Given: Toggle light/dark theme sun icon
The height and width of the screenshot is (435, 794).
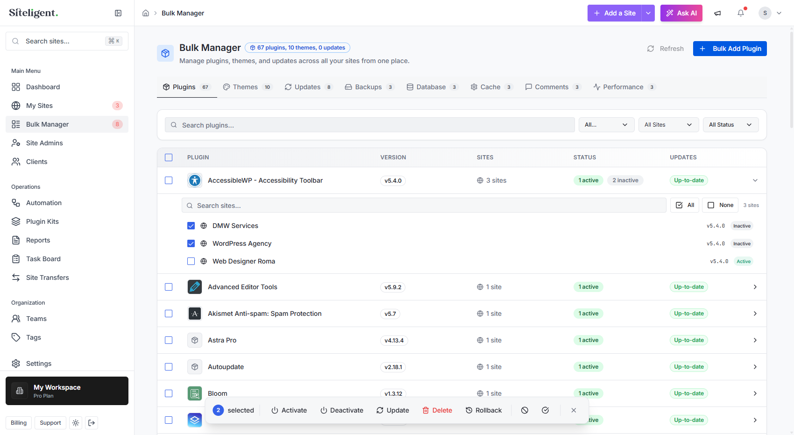Looking at the screenshot, I should point(76,423).
